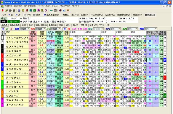Open the ヘルプ(H) menu
Image resolution: width=173 pixels, height=114 pixels.
tap(75, 6)
